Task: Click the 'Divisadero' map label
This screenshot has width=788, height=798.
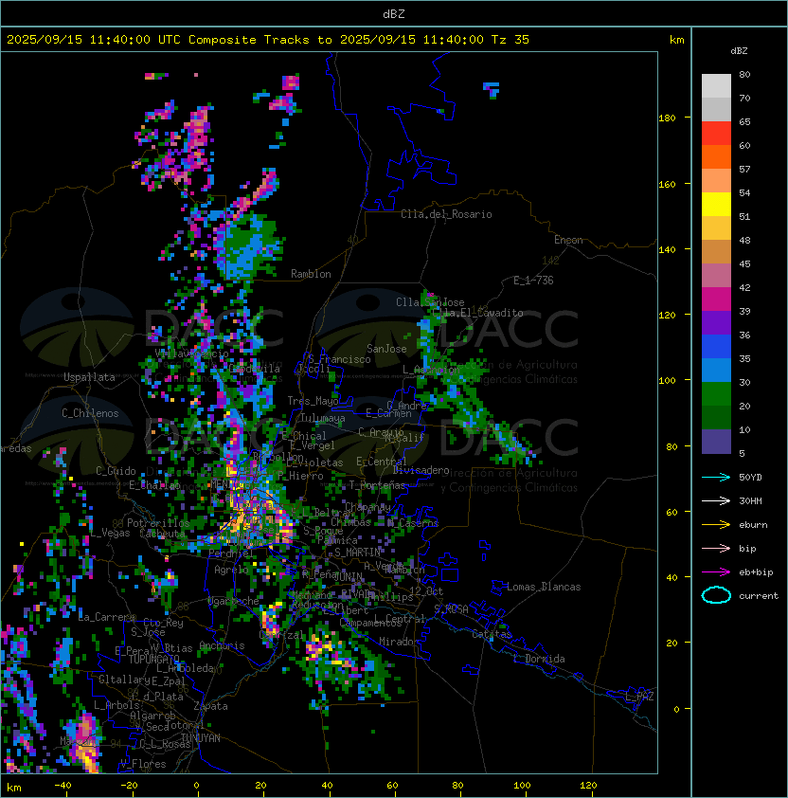Action: click(x=421, y=470)
